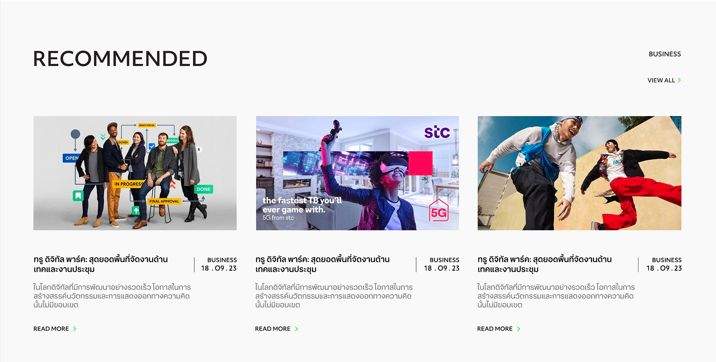Click the BUSINESS tag on first article
This screenshot has height=362, width=716.
[222, 260]
